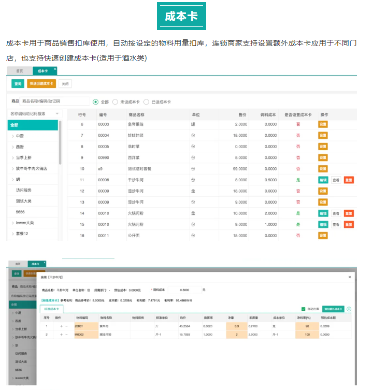Image resolution: width=373 pixels, height=390 pixels.
Task: Click the plus icon in material row 2
Action: (61, 335)
